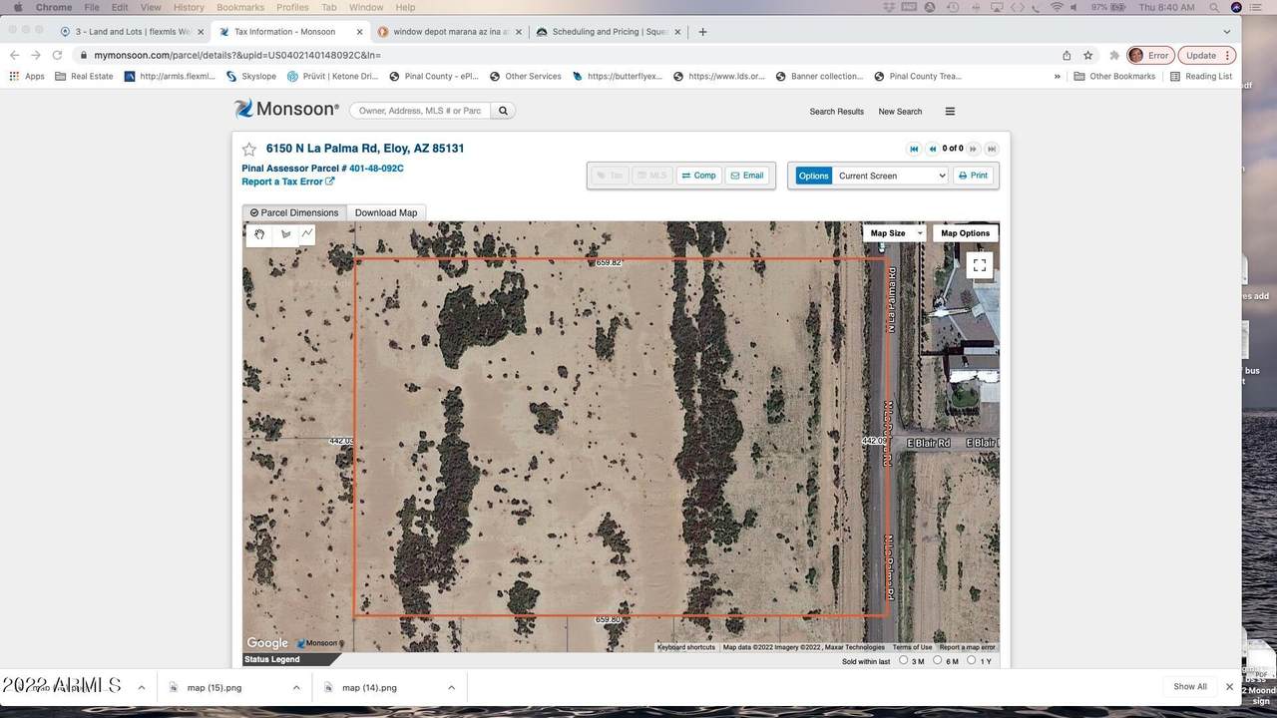Open the Skyslope bookmark
The image size is (1277, 718).
pyautogui.click(x=251, y=76)
